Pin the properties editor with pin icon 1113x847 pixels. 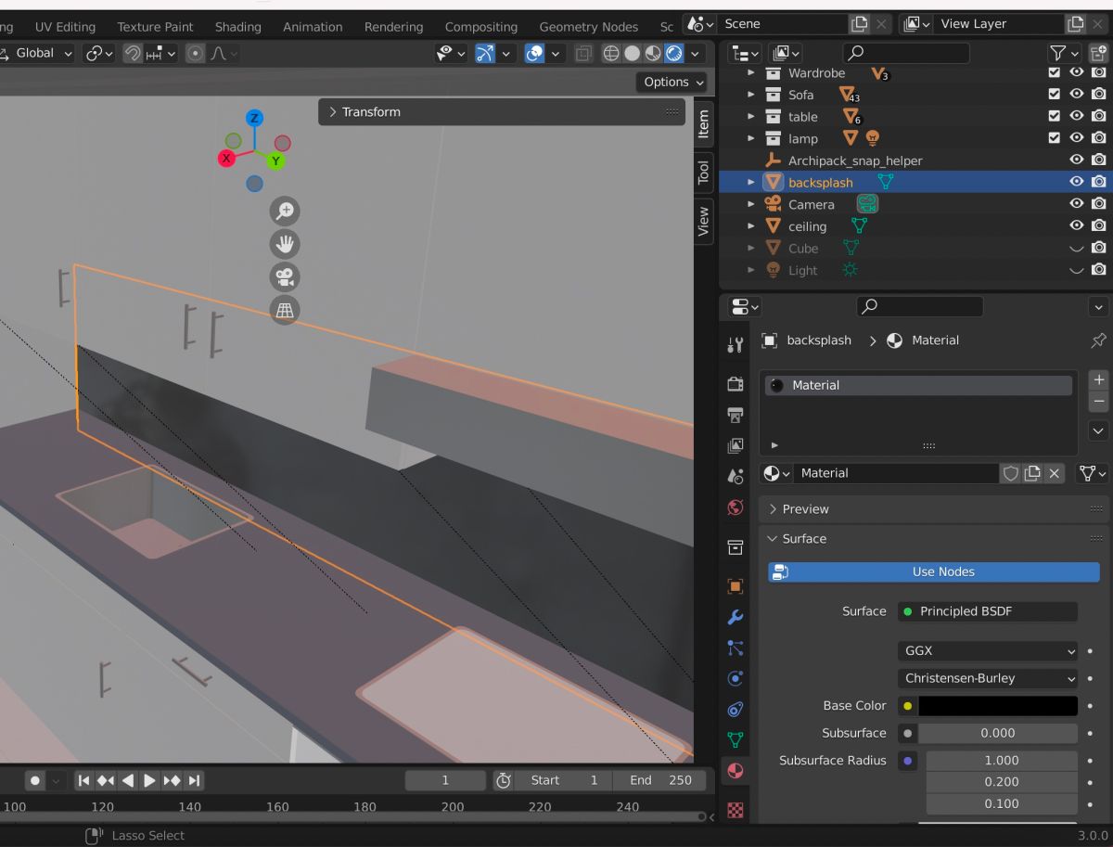(x=1098, y=340)
